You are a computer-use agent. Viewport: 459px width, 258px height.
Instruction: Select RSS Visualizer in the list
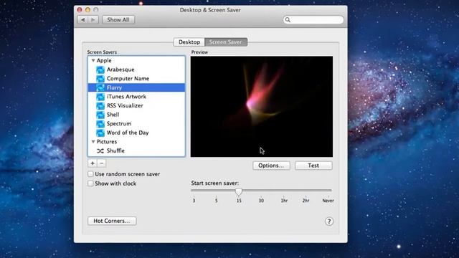point(125,105)
